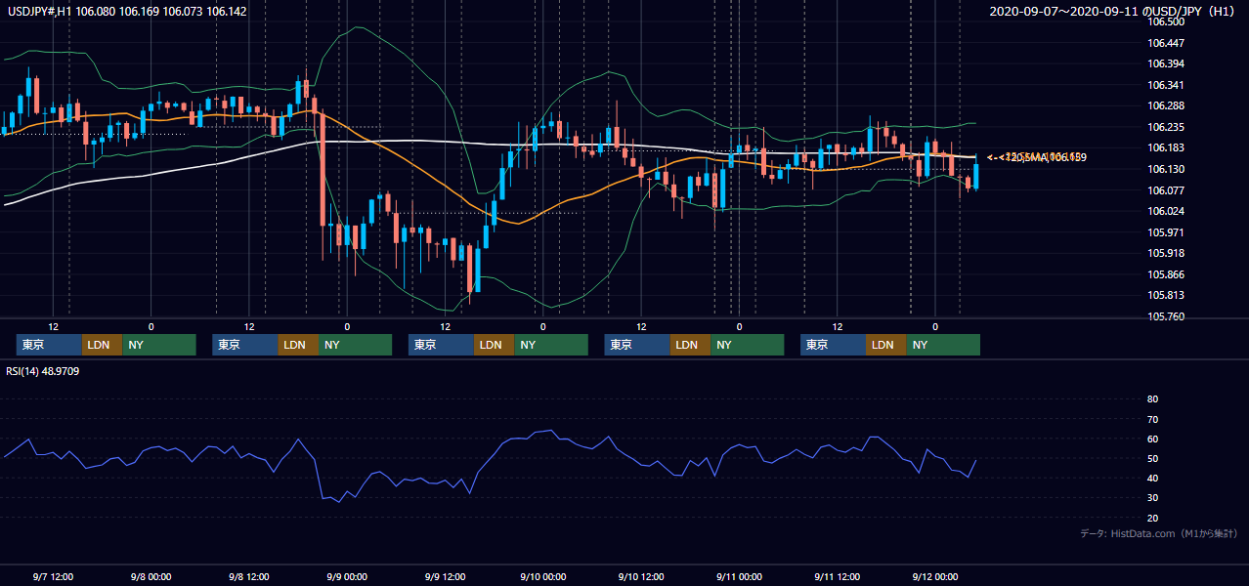Click the 106.500 price axis label
Viewport: 1249px width, 586px height.
click(1167, 21)
